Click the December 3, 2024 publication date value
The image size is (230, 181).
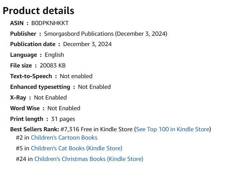coord(87,44)
